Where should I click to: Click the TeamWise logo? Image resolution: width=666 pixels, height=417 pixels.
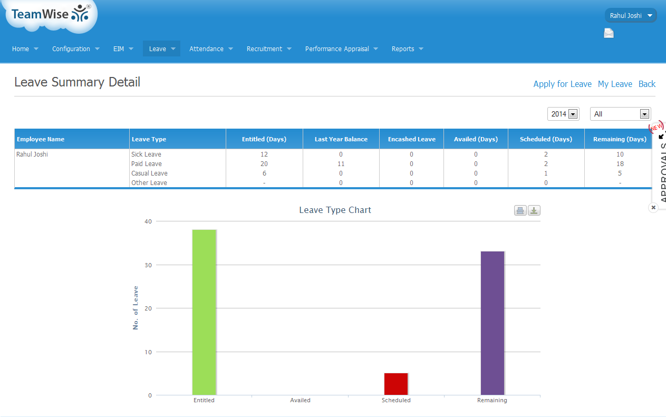[x=51, y=15]
